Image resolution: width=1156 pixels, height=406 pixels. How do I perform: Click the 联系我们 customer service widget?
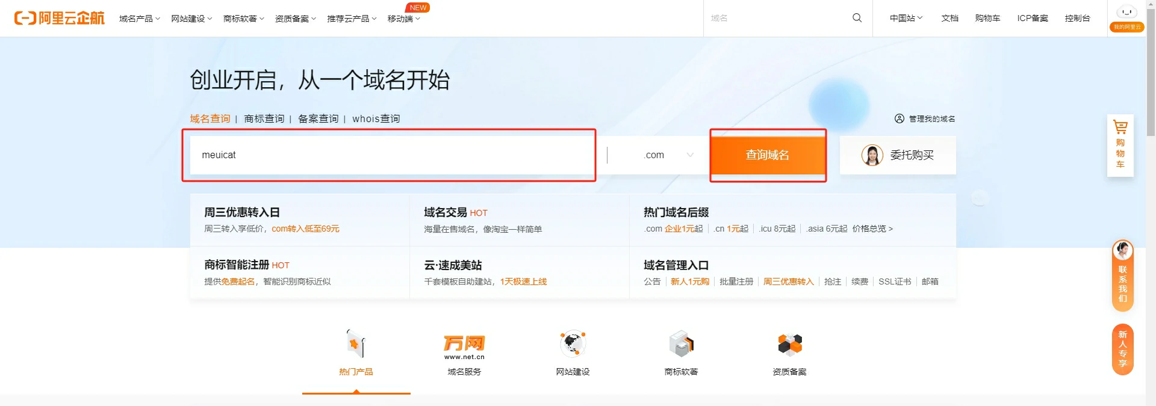tap(1122, 276)
